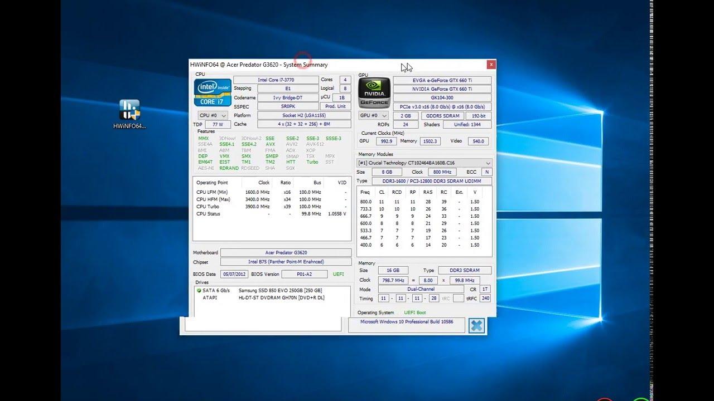Click the NVIDIA GeForce logo

(375, 92)
